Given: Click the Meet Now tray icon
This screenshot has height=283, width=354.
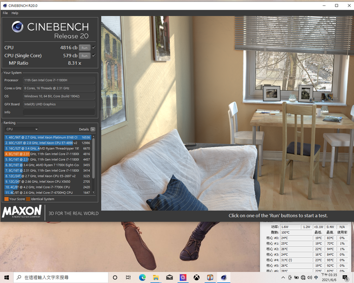Looking at the screenshot, I should (x=290, y=278).
